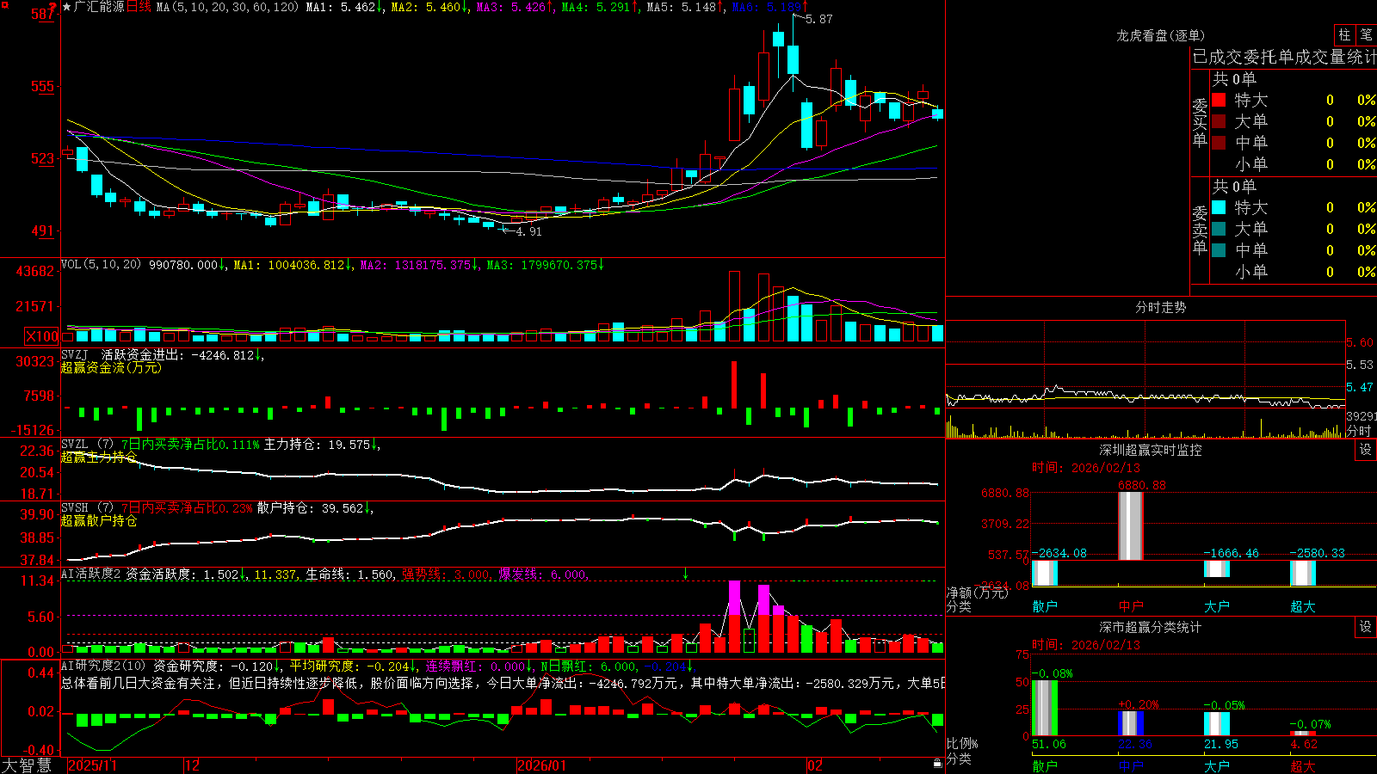Click the 爆发线: 6.000 label

[544, 574]
